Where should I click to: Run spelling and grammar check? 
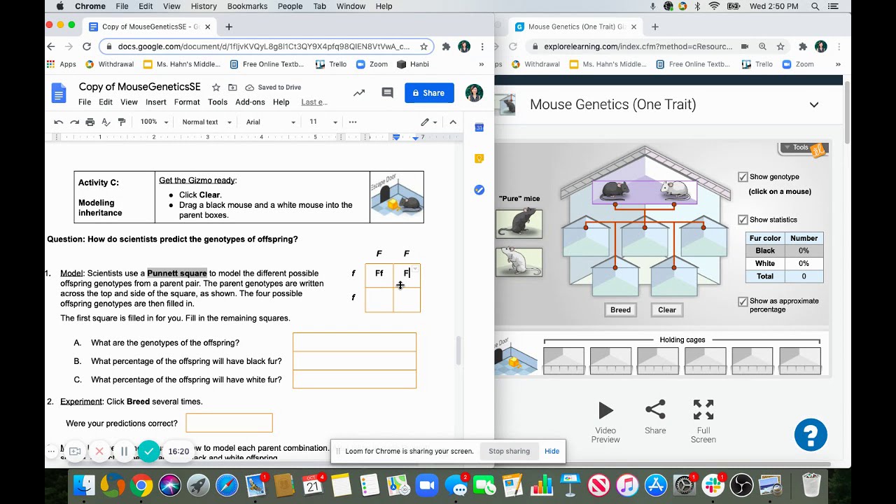pos(106,122)
